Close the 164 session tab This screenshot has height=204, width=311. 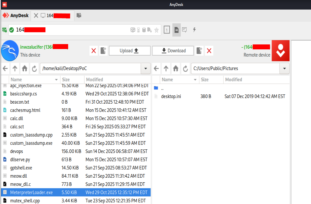(x=36, y=15)
